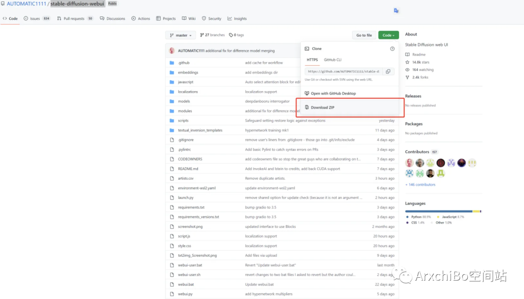
Task: Click the tags icon beside 0 tags
Action: 231,35
